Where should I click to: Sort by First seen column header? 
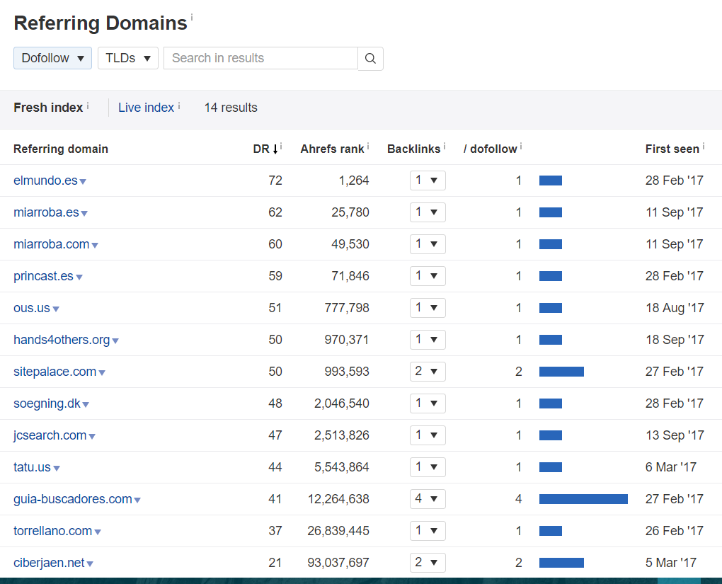click(672, 149)
